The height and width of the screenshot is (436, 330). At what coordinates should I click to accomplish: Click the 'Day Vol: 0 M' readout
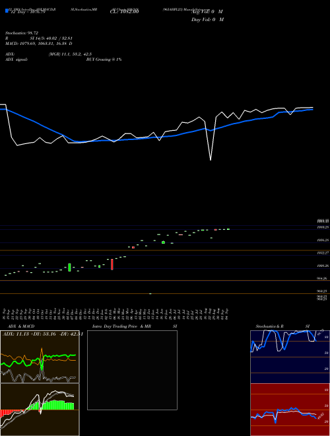(x=207, y=19)
